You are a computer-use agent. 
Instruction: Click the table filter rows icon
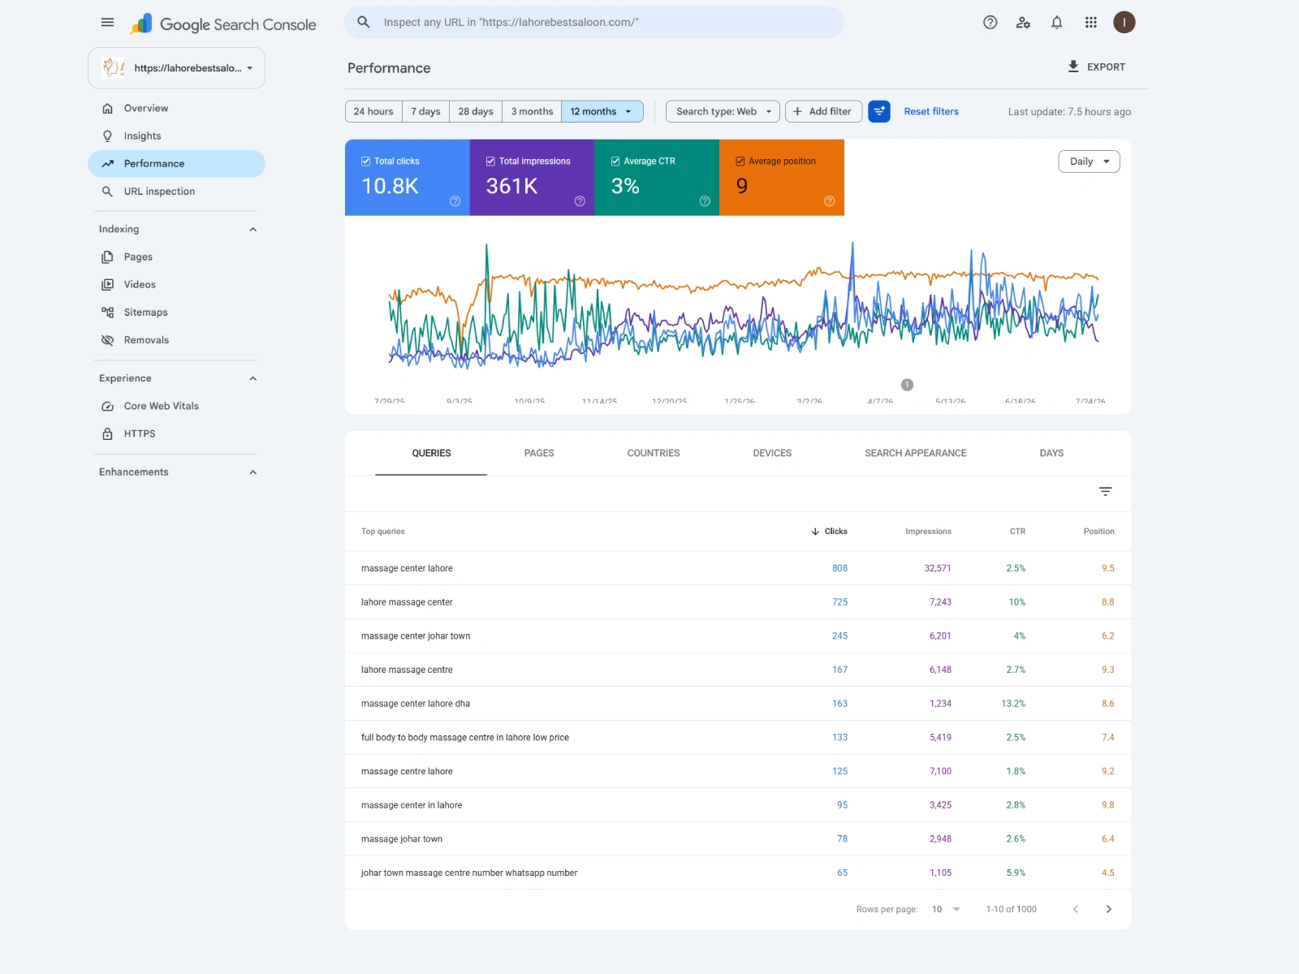pyautogui.click(x=1105, y=491)
